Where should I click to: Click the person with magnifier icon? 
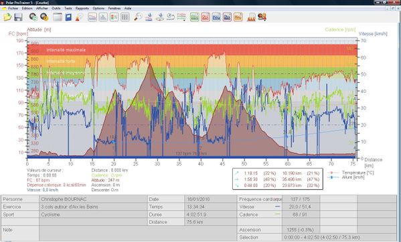79,17
